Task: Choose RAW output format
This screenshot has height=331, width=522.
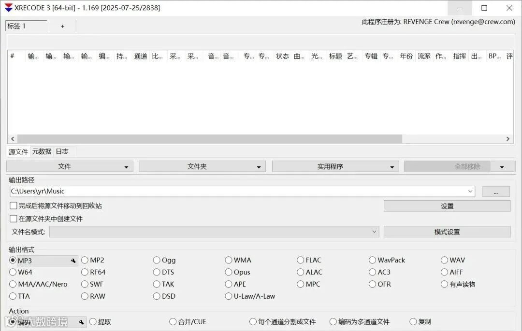Action: click(85, 296)
